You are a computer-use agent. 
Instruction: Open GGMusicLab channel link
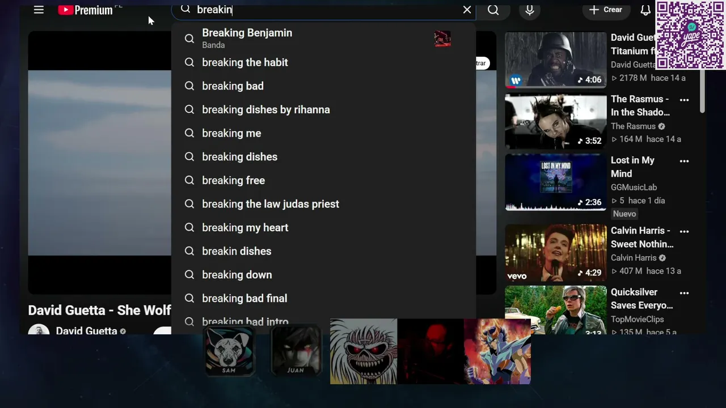coord(634,187)
